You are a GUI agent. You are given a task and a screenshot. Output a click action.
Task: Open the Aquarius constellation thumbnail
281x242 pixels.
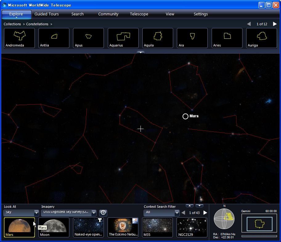click(123, 38)
